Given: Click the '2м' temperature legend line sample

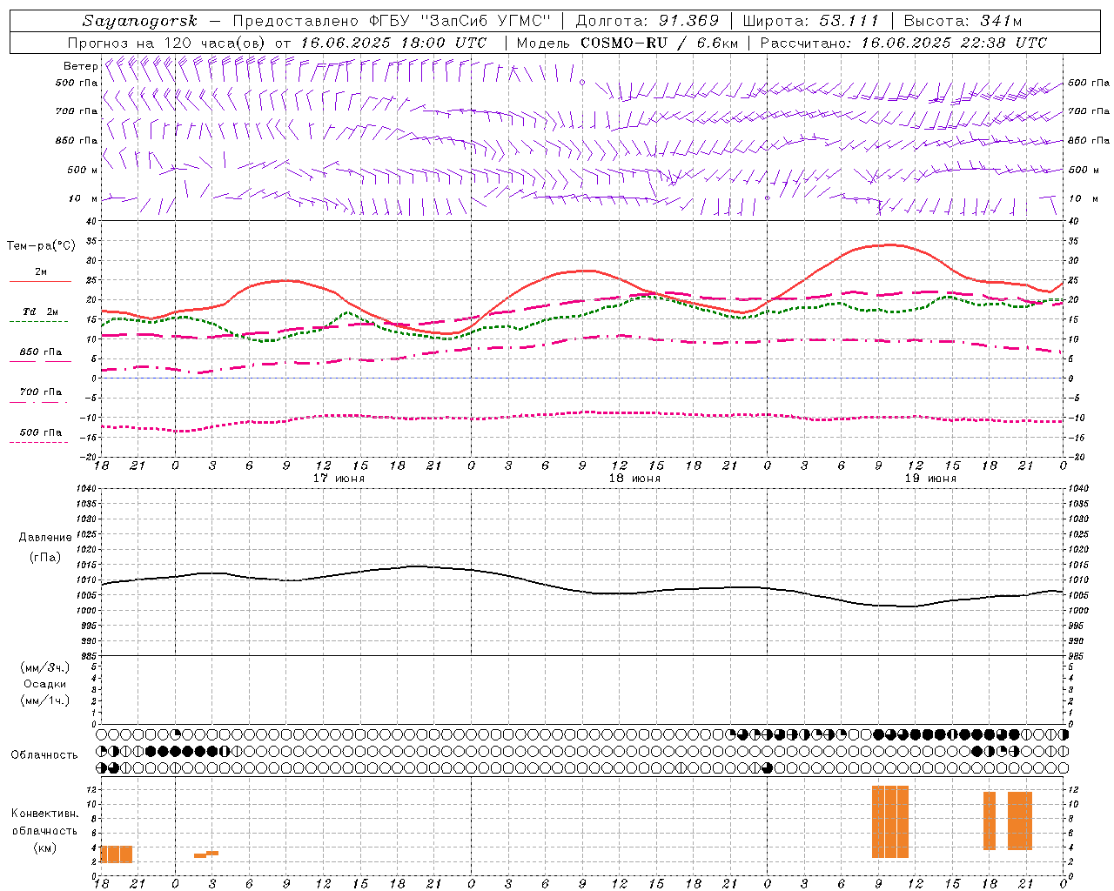Looking at the screenshot, I should point(40,282).
